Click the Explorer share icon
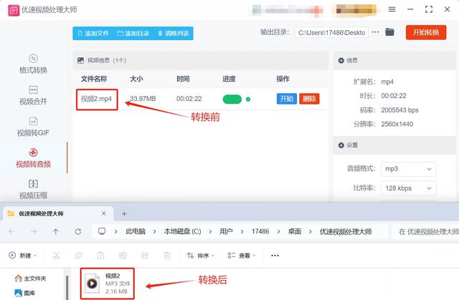Viewport: 459px width, 300px height. 145,256
